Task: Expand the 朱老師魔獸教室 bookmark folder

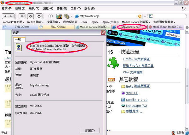Action: pyautogui.click(x=164, y=22)
